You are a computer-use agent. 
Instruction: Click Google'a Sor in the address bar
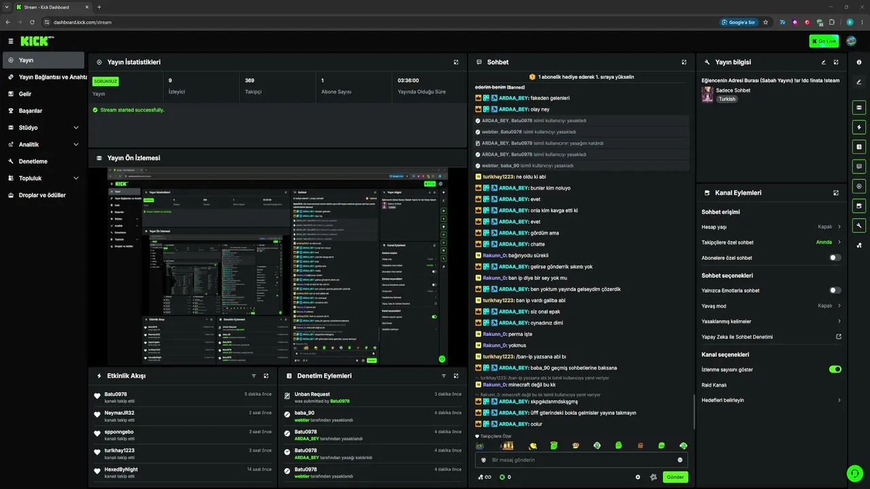[x=738, y=22]
